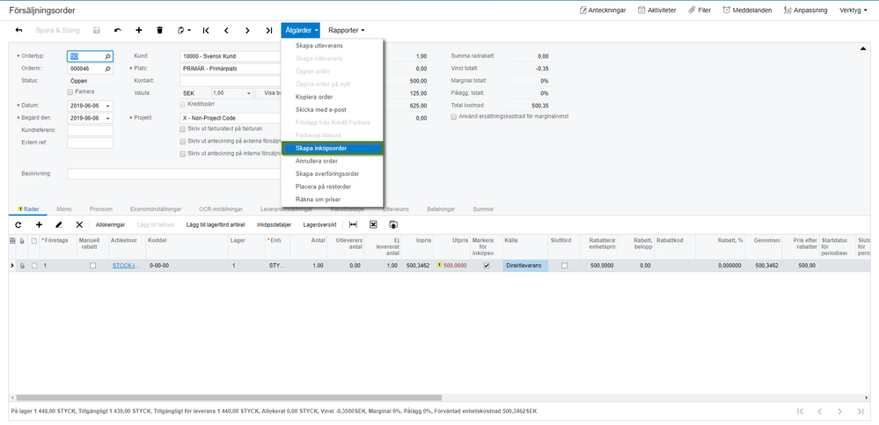The height and width of the screenshot is (425, 879).
Task: Click the Ordertyp search magnifier
Action: coord(107,56)
